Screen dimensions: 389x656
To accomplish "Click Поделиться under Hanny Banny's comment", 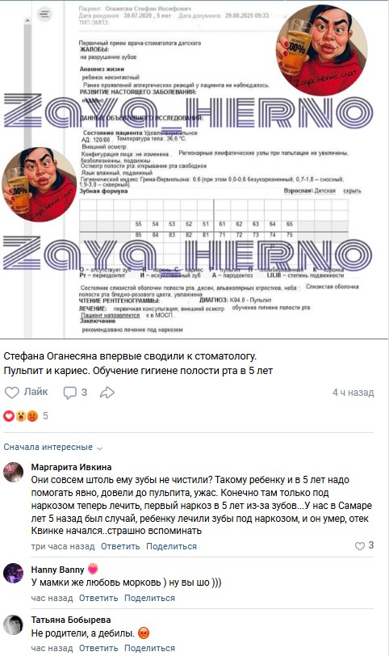I will [149, 599].
